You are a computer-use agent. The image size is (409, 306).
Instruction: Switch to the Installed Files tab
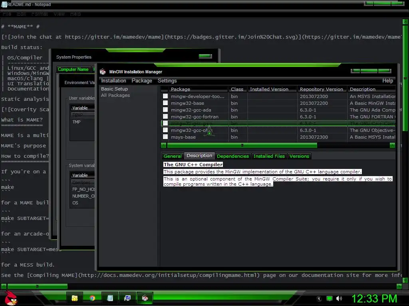(269, 156)
